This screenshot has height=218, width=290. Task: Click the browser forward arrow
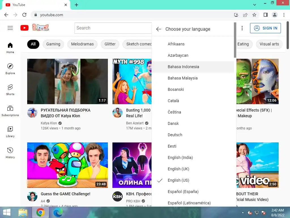pyautogui.click(x=15, y=15)
